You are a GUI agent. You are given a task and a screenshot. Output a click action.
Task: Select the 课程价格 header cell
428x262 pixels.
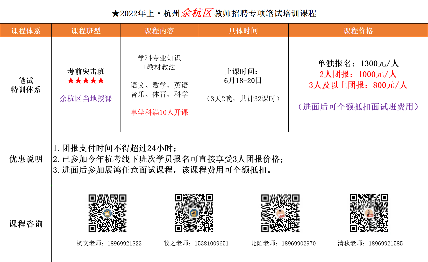(x=358, y=31)
